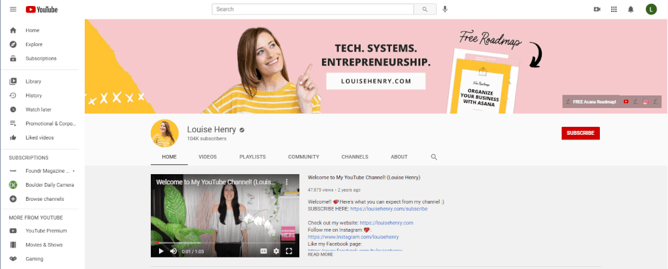Start voice search with microphone icon
This screenshot has width=668, height=269.
tap(445, 9)
